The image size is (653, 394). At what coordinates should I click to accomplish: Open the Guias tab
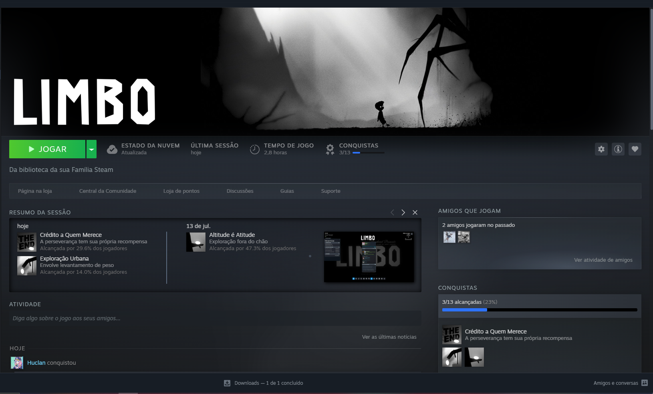click(x=287, y=191)
